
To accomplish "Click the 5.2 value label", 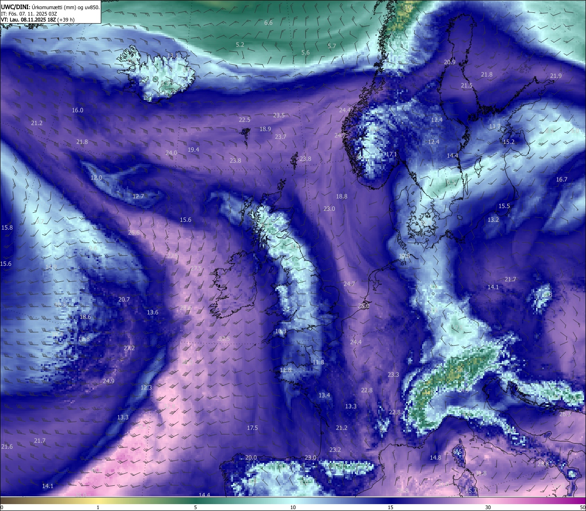I will point(240,45).
